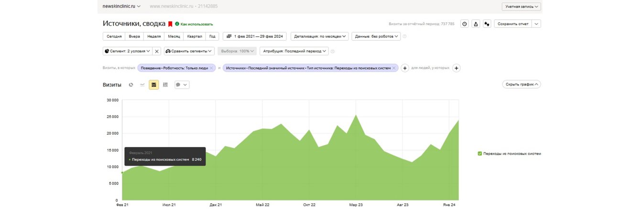Select the Неделя period tab
The width and height of the screenshot is (641, 209).
(154, 36)
